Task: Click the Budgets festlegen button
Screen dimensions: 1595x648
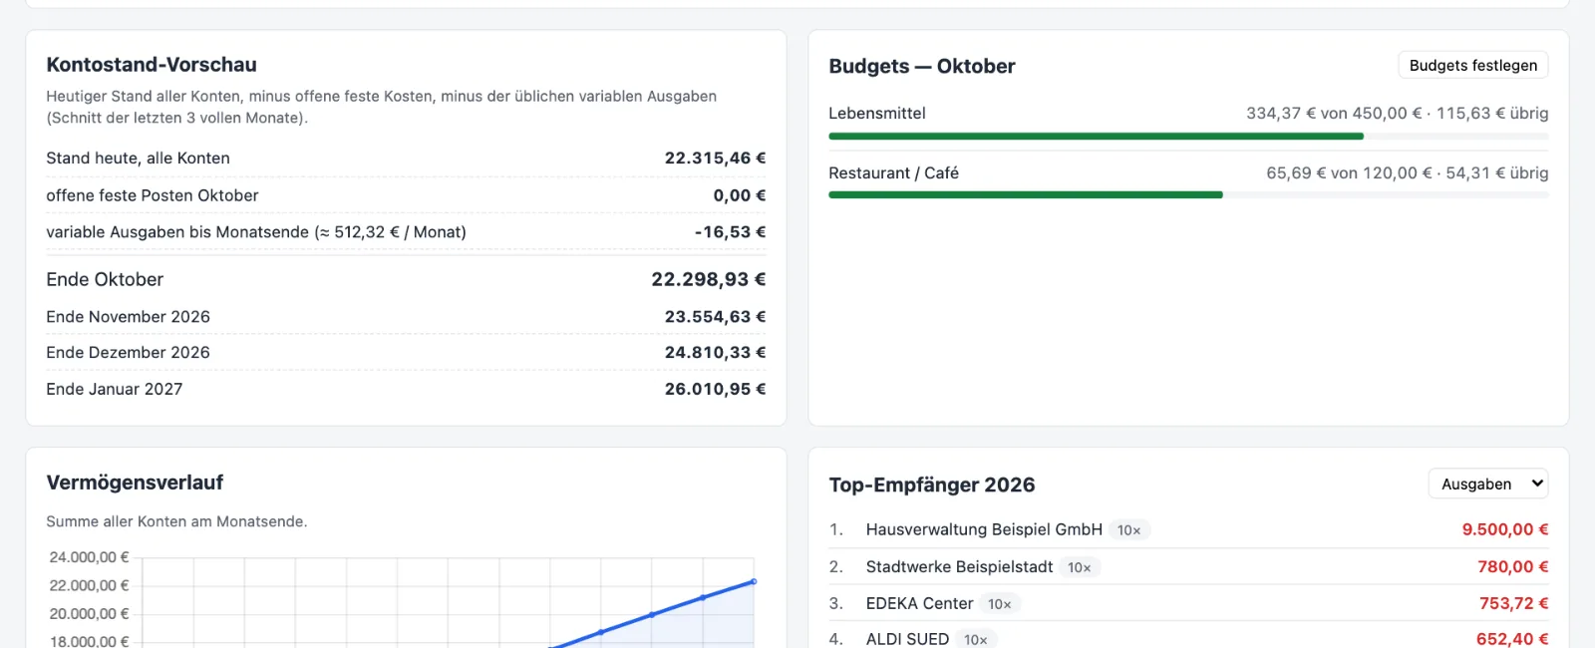Action: 1472,66
